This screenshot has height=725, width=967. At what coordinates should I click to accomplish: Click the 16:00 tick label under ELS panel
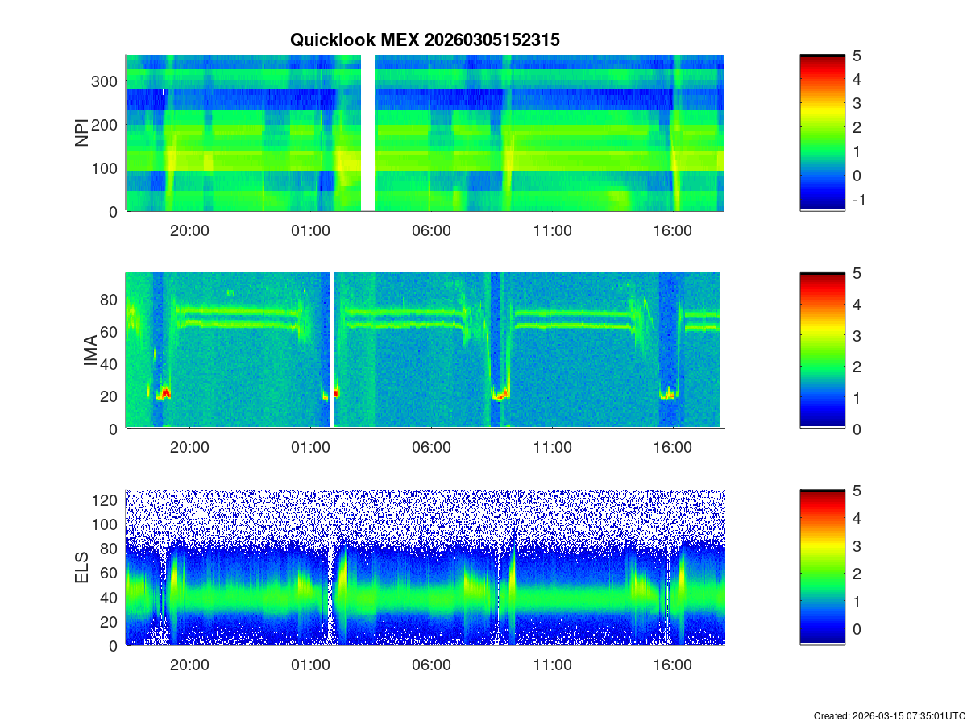(x=673, y=665)
